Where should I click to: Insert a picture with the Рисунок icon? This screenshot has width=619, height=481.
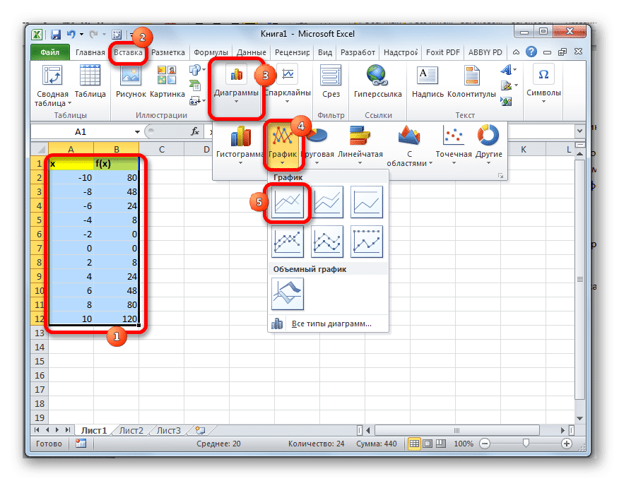[131, 75]
